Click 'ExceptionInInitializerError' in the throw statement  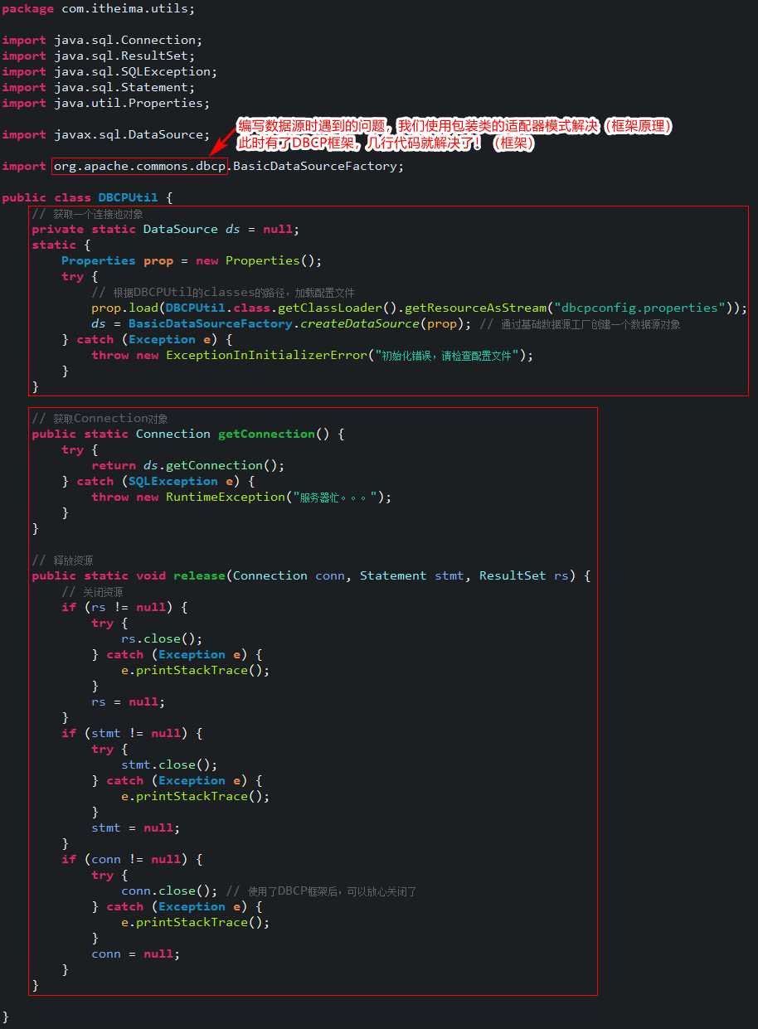pos(266,355)
